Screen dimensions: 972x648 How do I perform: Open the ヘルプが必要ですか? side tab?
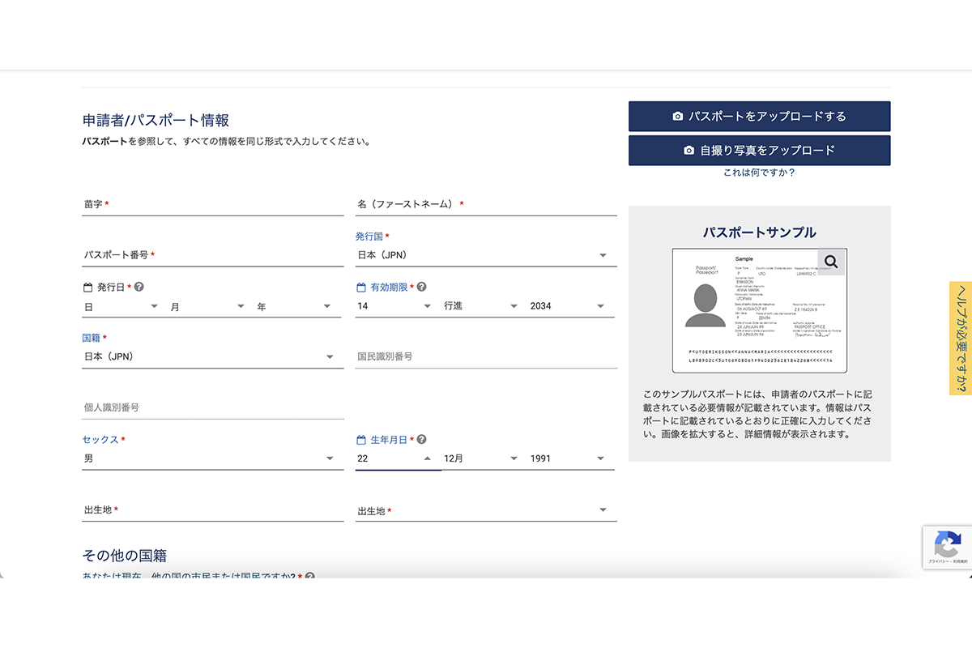pos(961,339)
